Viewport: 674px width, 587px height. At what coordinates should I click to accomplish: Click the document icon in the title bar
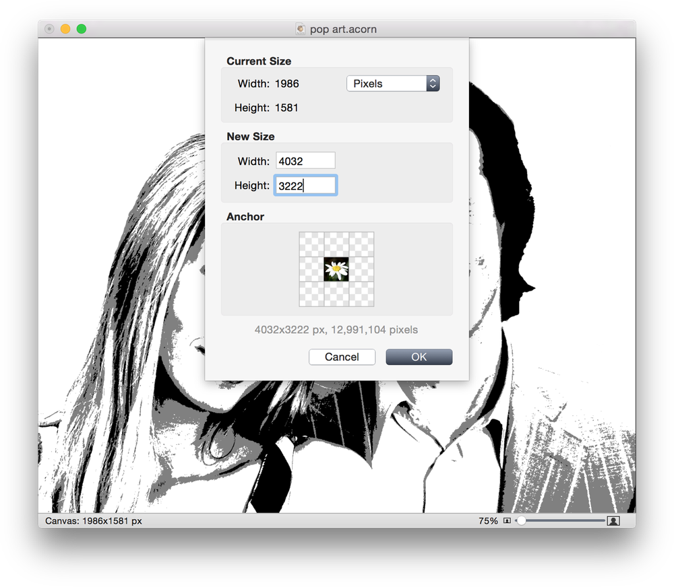[x=299, y=29]
